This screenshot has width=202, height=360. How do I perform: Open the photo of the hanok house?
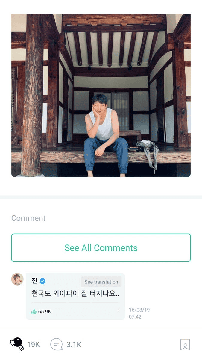[x=101, y=95]
